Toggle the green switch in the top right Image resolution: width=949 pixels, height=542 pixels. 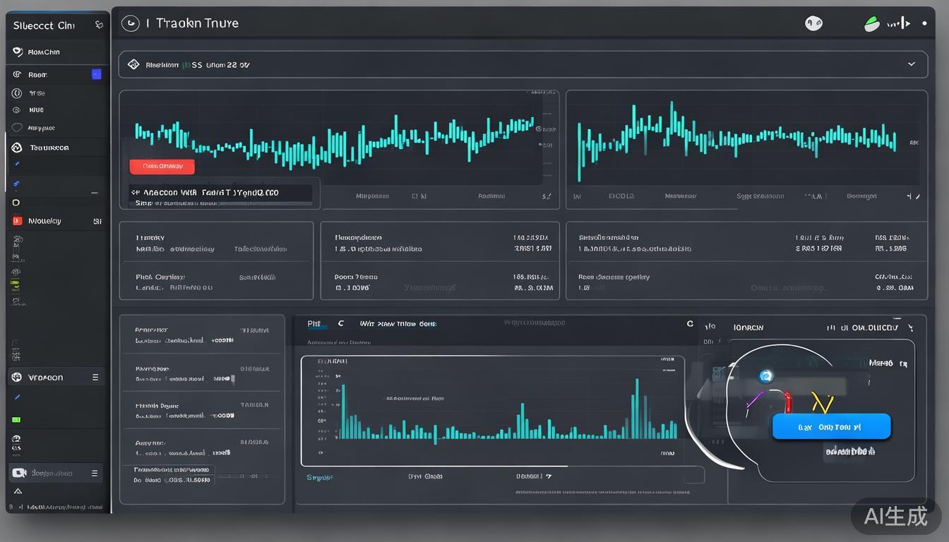pos(872,24)
